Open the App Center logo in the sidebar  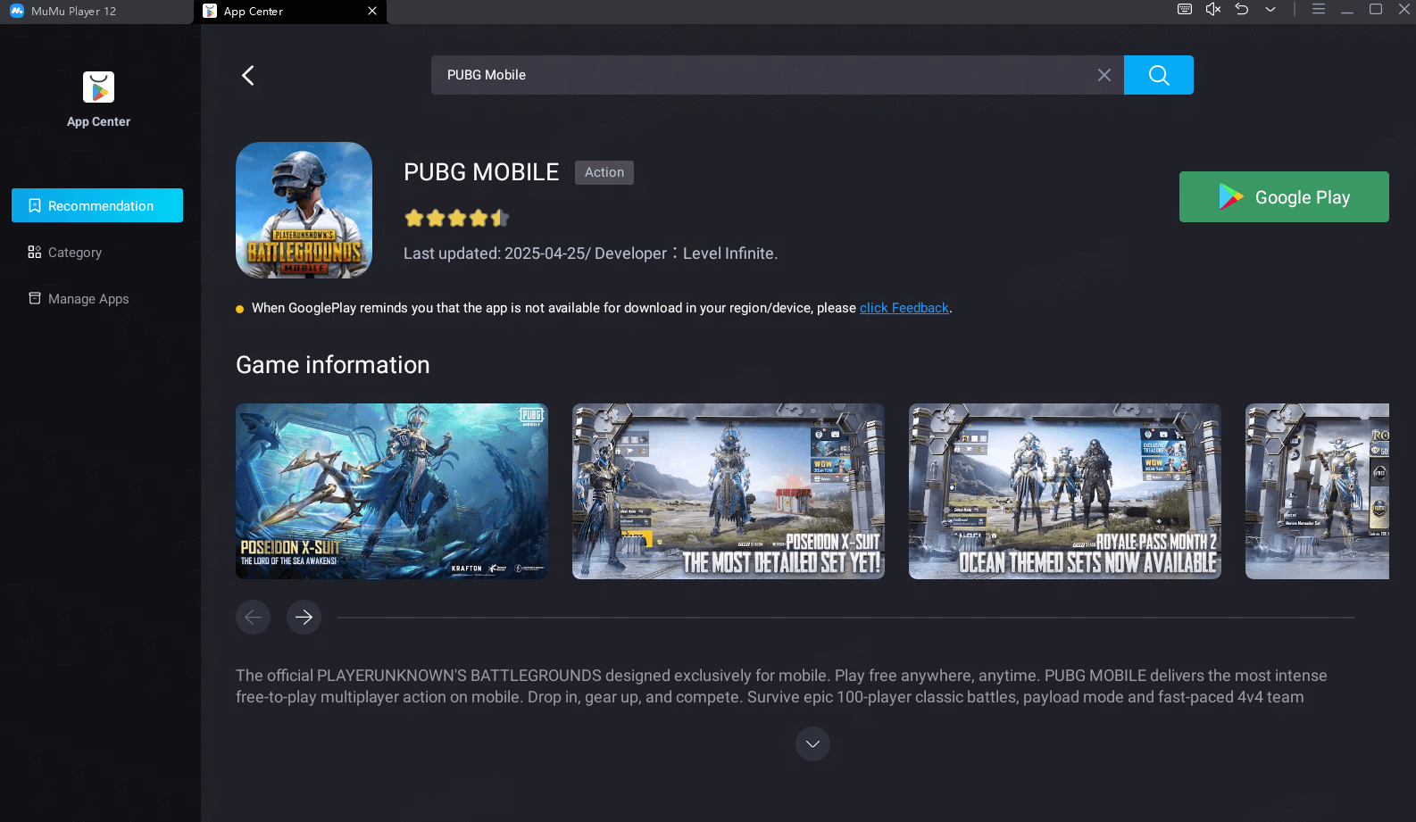[x=98, y=87]
